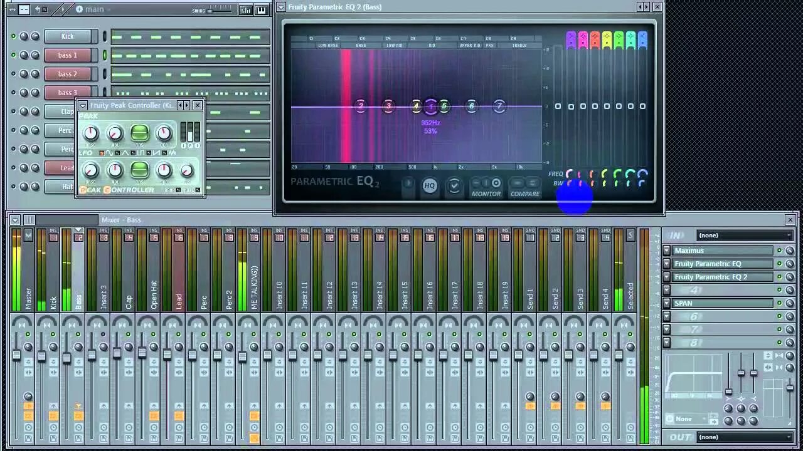Toggle the HQ button in Parametric EQ 2
The width and height of the screenshot is (803, 451).
tap(429, 185)
